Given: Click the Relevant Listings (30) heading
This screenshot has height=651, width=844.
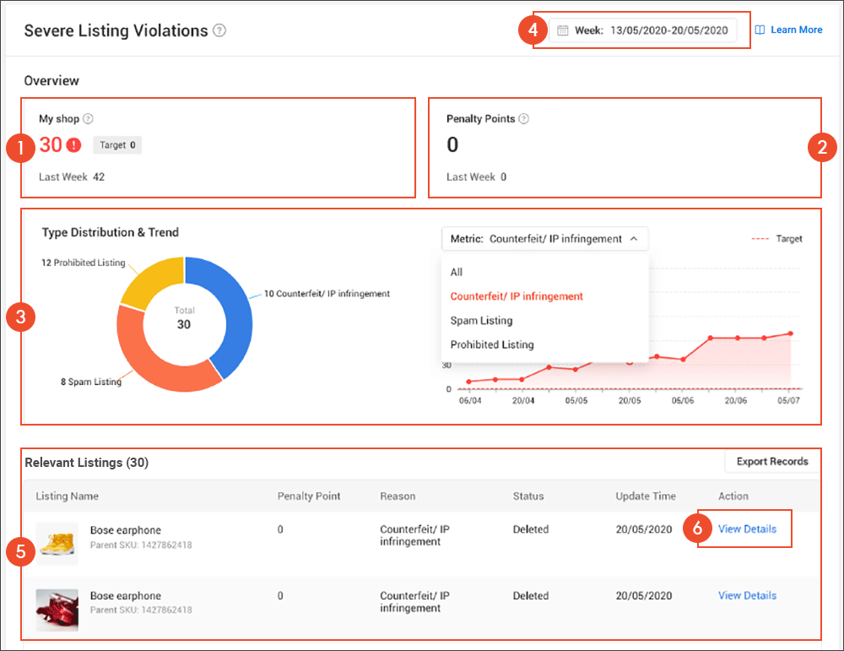Looking at the screenshot, I should coord(87,463).
